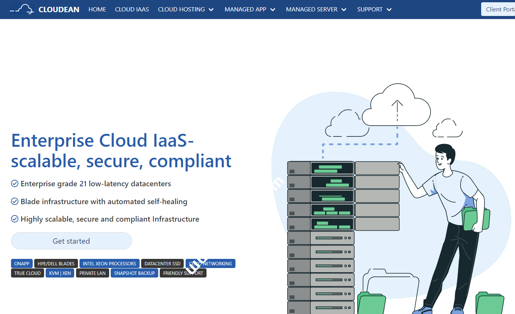Select the FRIENDLY SUPPORT tag
Image resolution: width=515 pixels, height=314 pixels.
pos(183,273)
